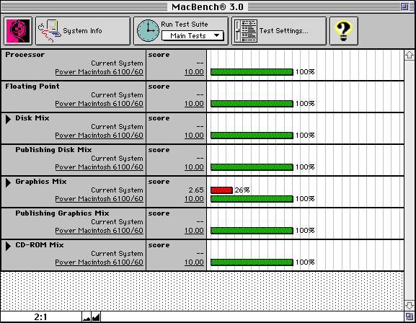Expand the Graphics Mix disclosure triangle

[x=8, y=182]
